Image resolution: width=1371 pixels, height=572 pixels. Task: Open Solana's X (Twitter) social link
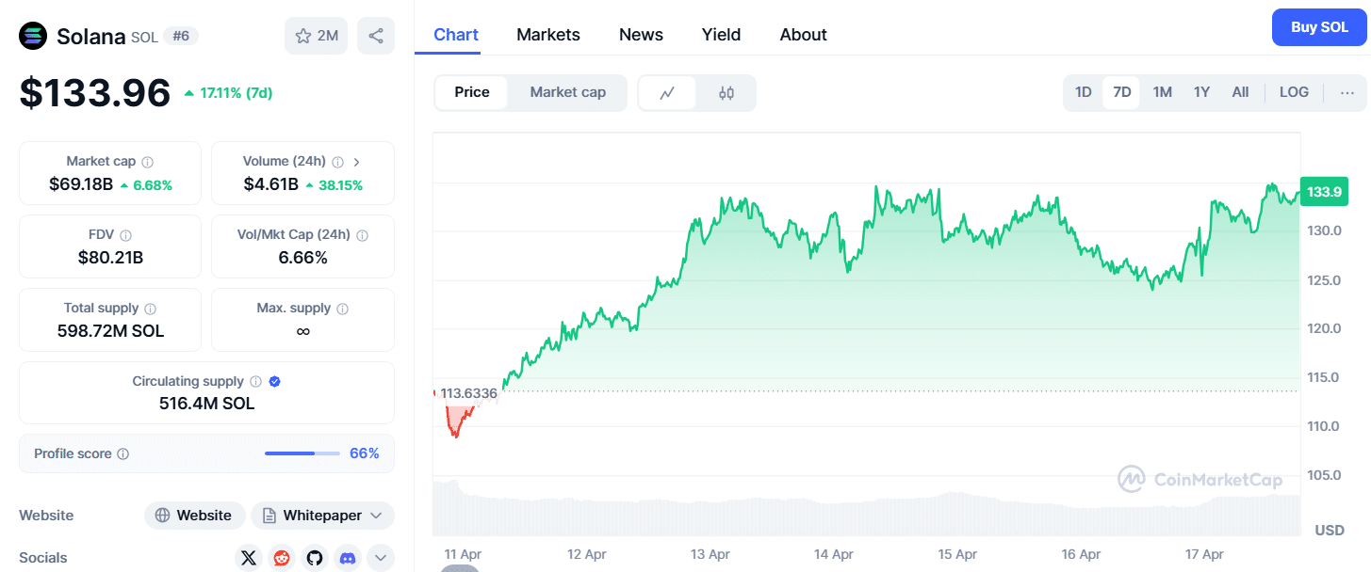tap(249, 558)
